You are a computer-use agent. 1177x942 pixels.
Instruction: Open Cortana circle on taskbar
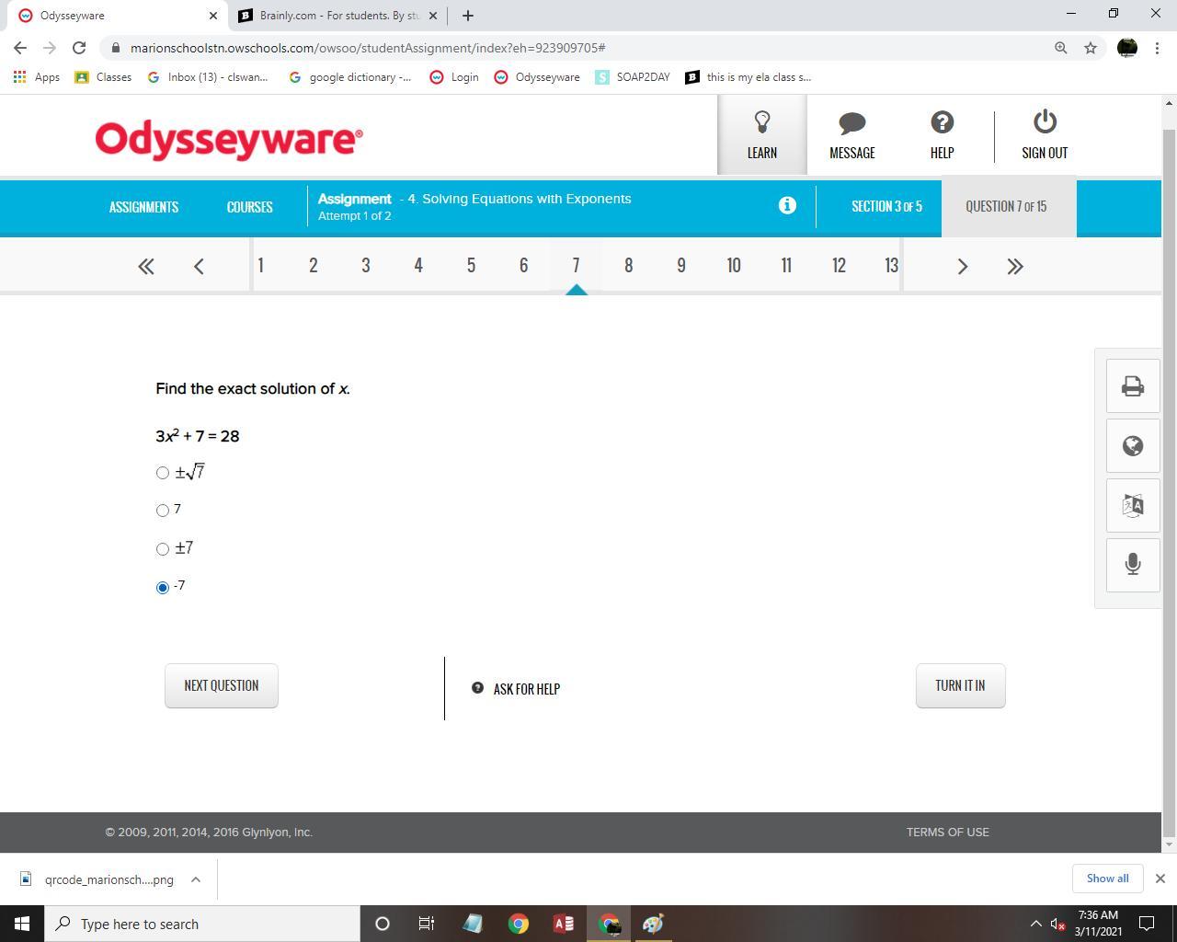point(383,924)
